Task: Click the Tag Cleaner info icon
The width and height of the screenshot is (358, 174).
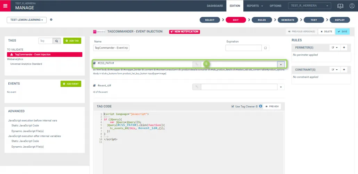Action: [261, 106]
